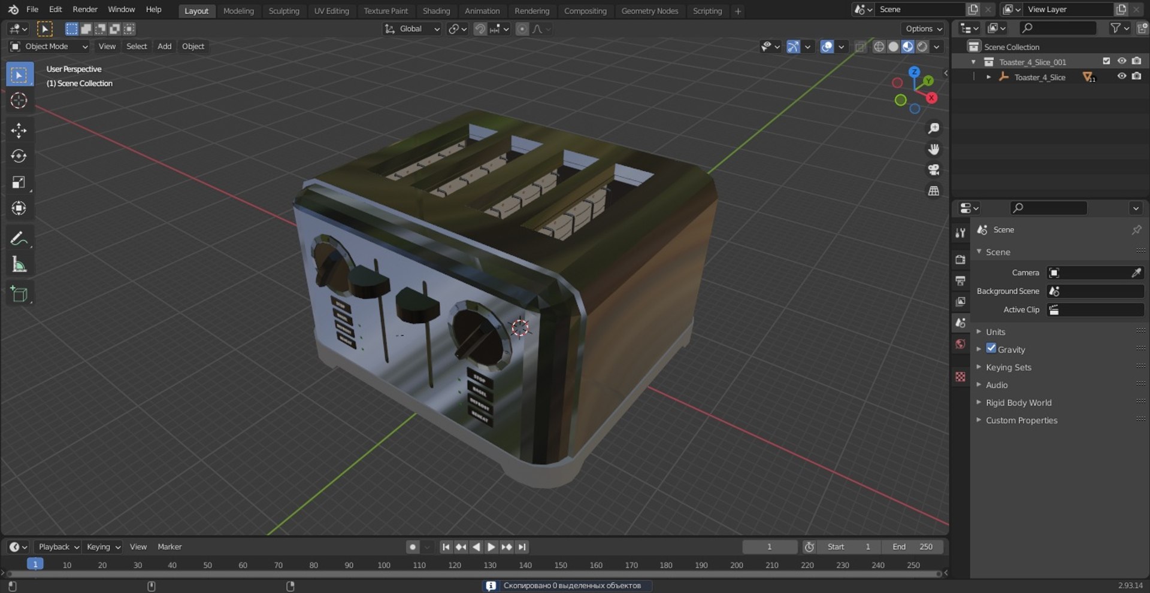The height and width of the screenshot is (593, 1150).
Task: Select the Scale tool
Action: point(19,182)
